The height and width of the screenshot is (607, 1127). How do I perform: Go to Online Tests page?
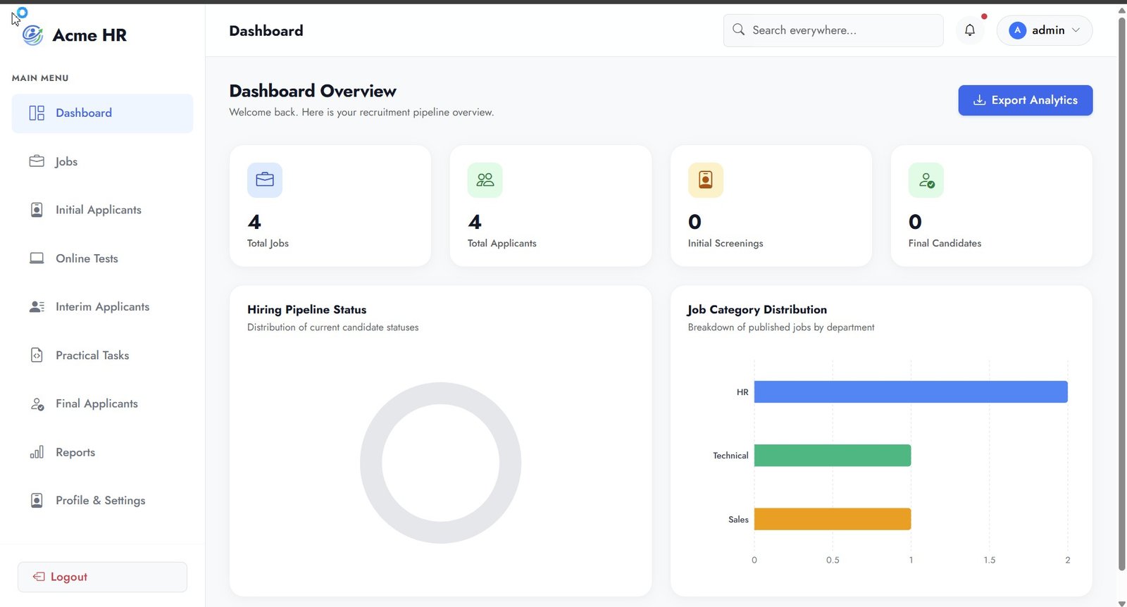pos(102,258)
